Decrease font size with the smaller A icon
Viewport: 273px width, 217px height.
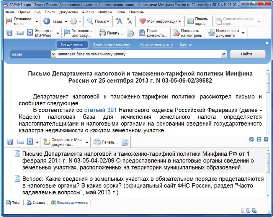point(129,21)
